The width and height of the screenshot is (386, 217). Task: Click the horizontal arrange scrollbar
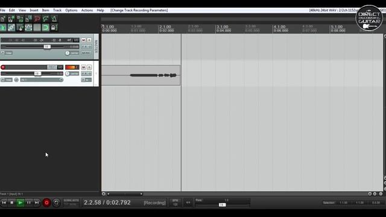point(125,194)
